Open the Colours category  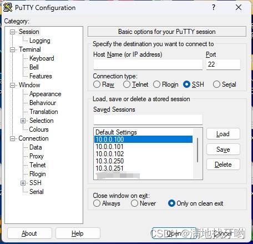39,130
